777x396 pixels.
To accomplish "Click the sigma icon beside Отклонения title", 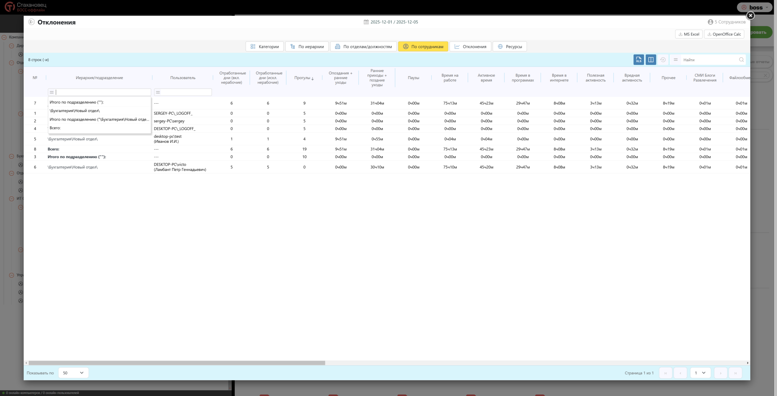I will (31, 22).
